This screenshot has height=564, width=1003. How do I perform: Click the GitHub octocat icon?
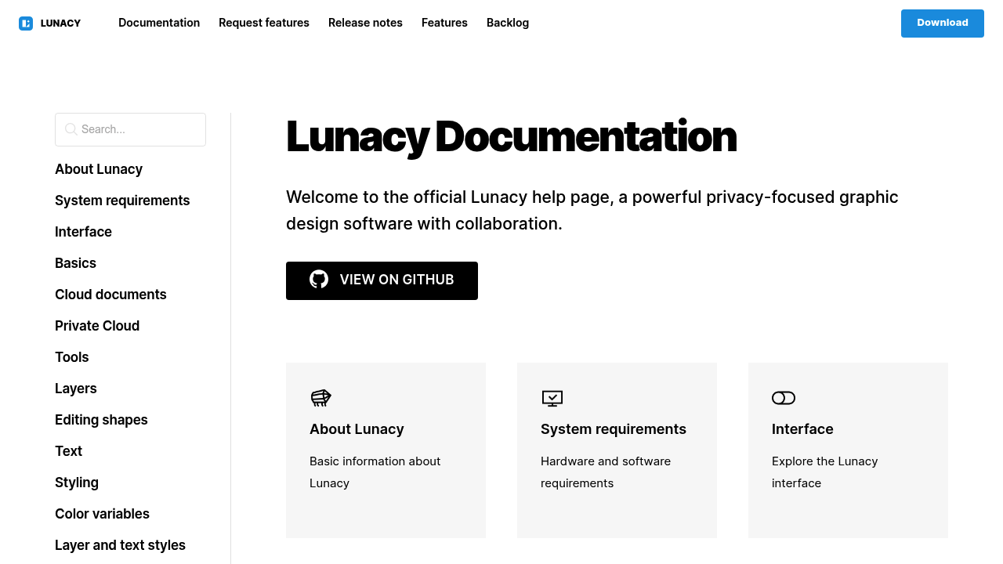[319, 280]
